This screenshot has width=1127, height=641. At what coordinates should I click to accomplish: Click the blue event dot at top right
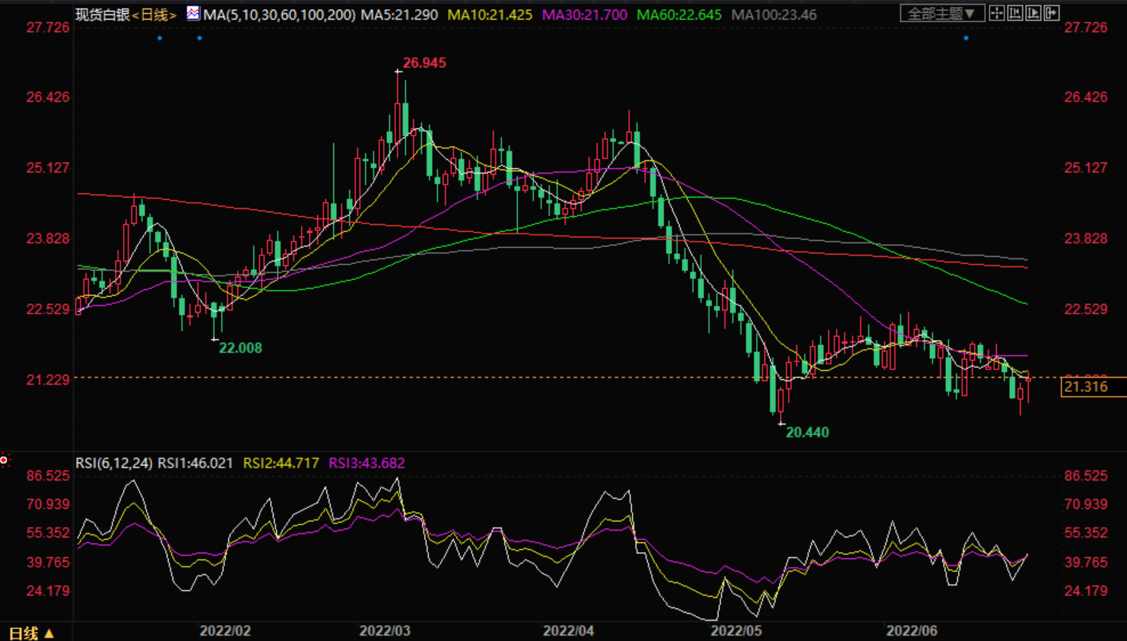click(966, 38)
